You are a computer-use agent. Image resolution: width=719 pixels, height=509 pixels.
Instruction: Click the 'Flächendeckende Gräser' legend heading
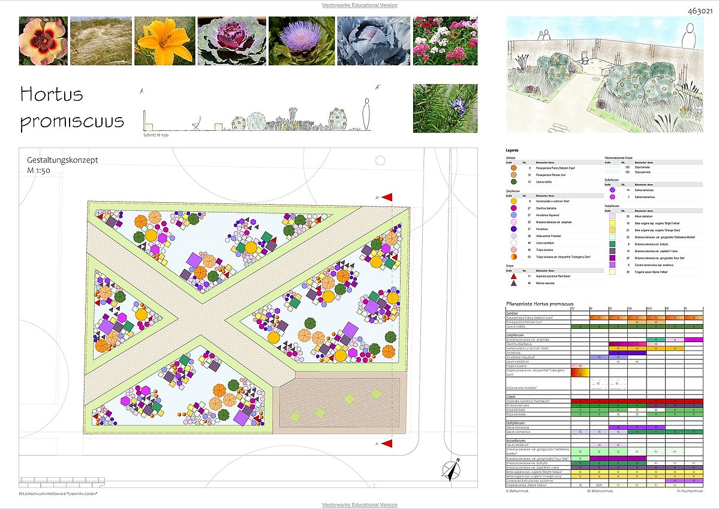click(619, 158)
